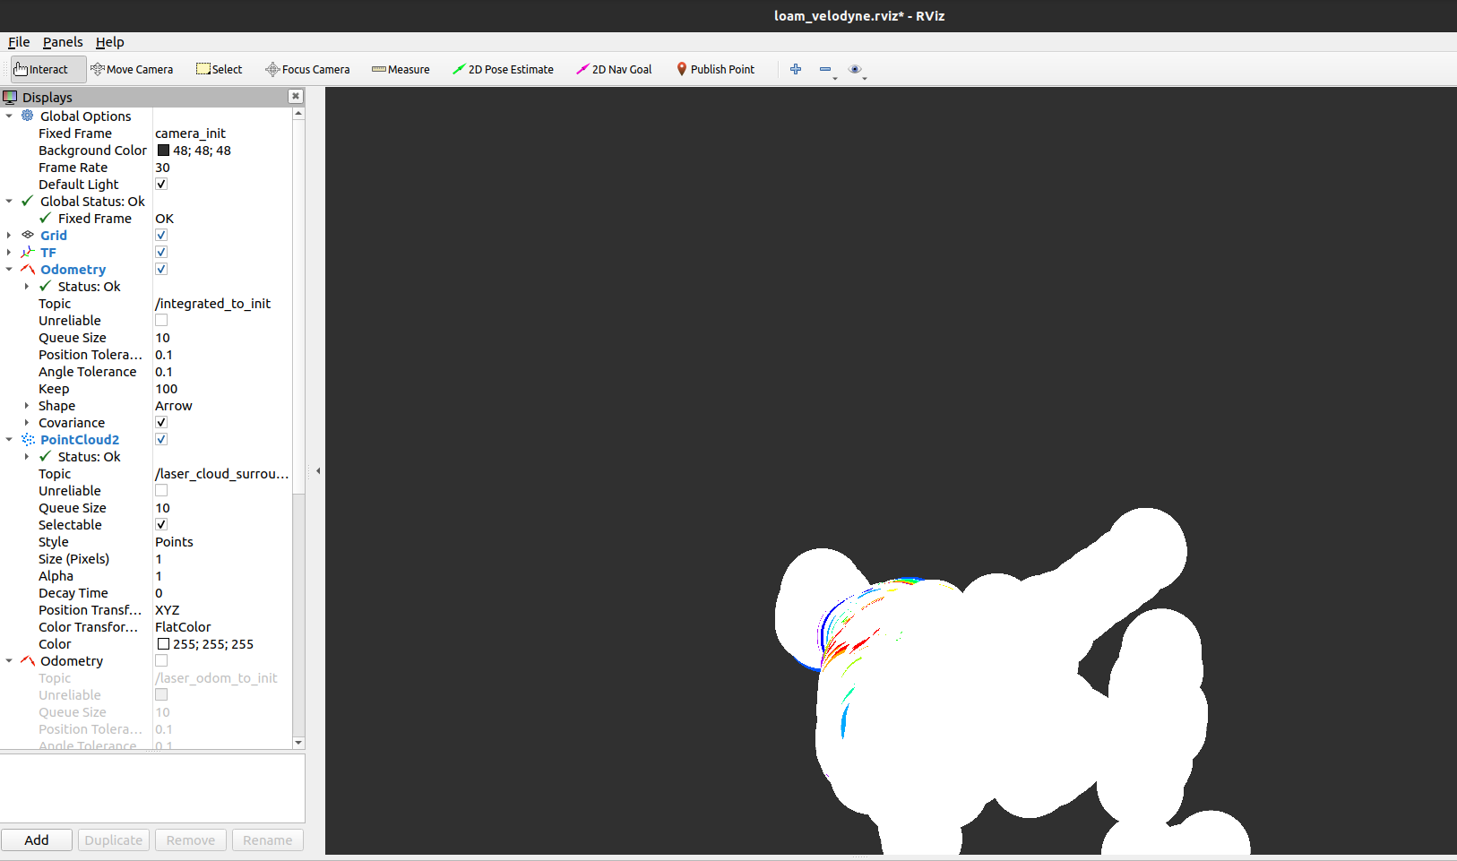The height and width of the screenshot is (861, 1457).
Task: Open the File menu
Action: tap(19, 42)
